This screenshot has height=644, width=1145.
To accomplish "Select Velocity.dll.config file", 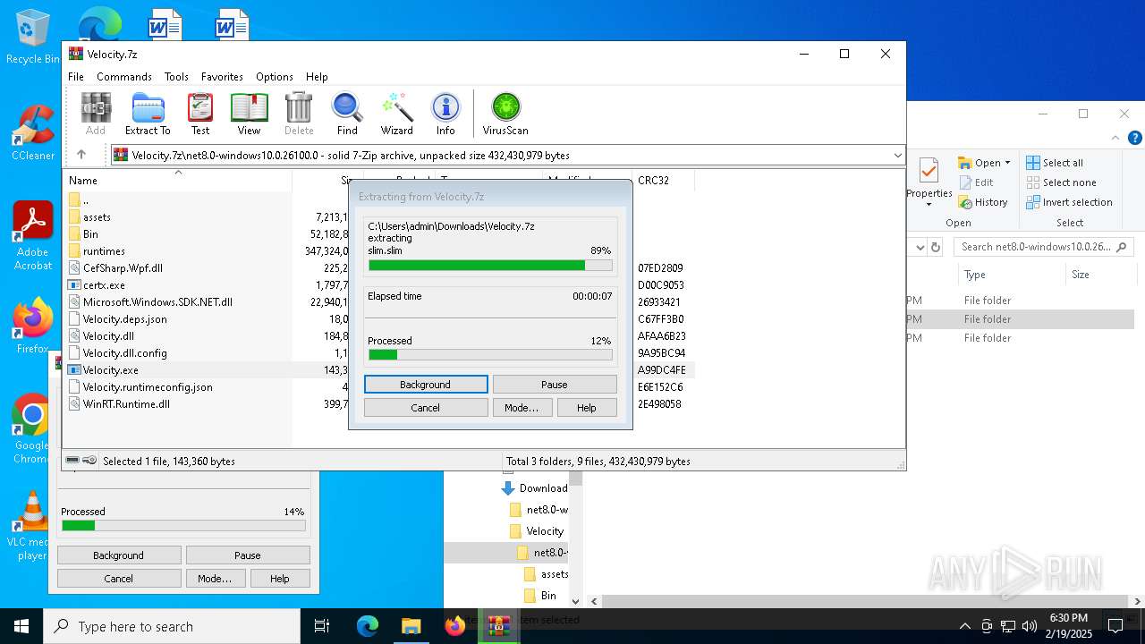I will click(x=124, y=352).
